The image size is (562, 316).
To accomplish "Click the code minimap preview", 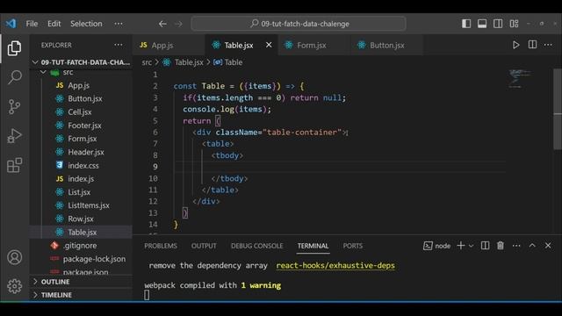I will point(520,78).
